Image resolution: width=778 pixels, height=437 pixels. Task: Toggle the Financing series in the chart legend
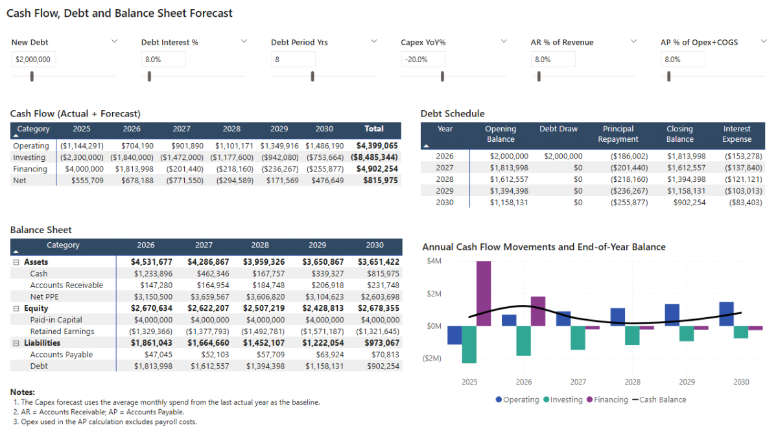pyautogui.click(x=607, y=399)
